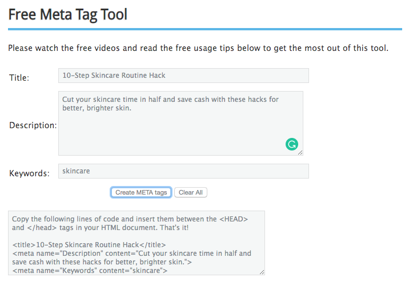Click the Title: field label
The height and width of the screenshot is (285, 409).
[19, 78]
